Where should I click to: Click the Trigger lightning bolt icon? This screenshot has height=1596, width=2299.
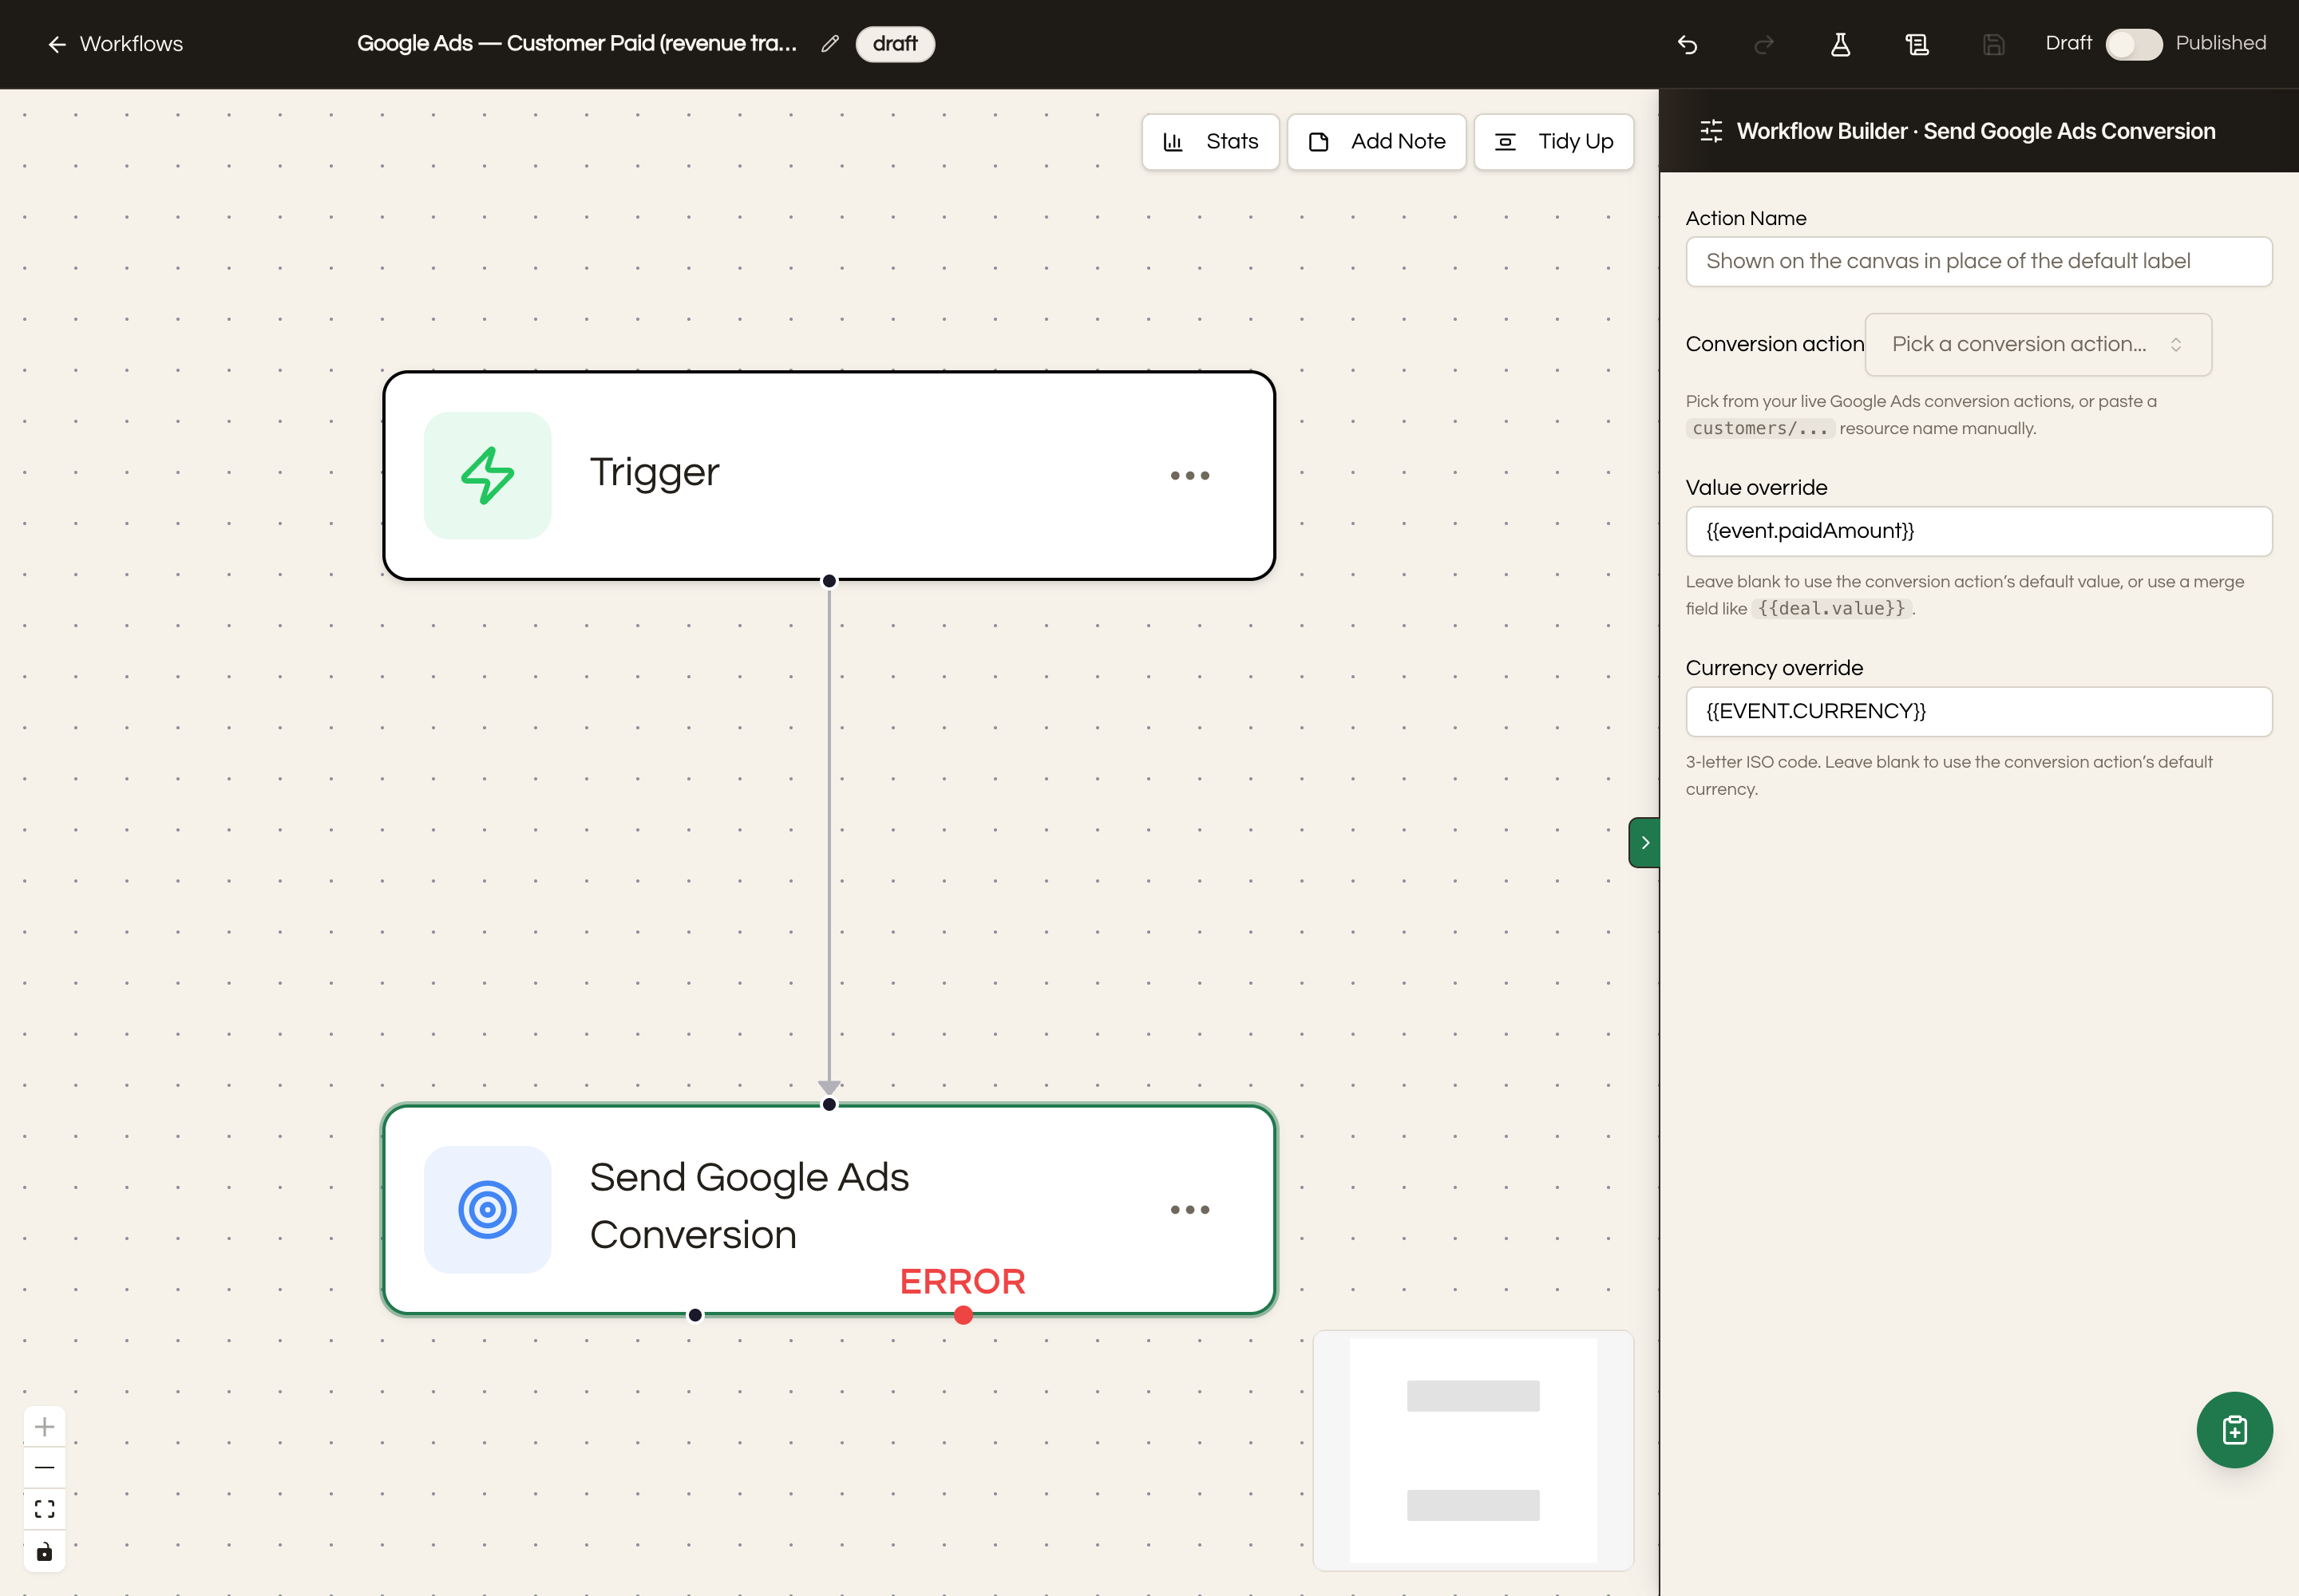tap(487, 475)
